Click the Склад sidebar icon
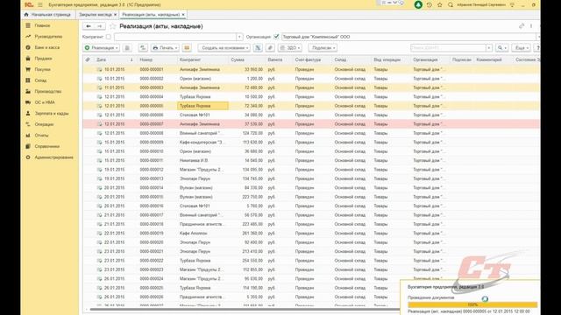 28,80
